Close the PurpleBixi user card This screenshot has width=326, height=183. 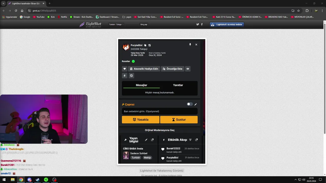[x=196, y=44]
